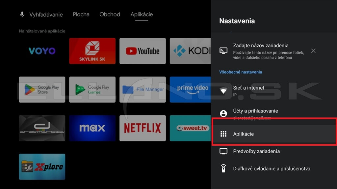Open Google Play Games
Image resolution: width=337 pixels, height=189 pixels.
tap(92, 90)
